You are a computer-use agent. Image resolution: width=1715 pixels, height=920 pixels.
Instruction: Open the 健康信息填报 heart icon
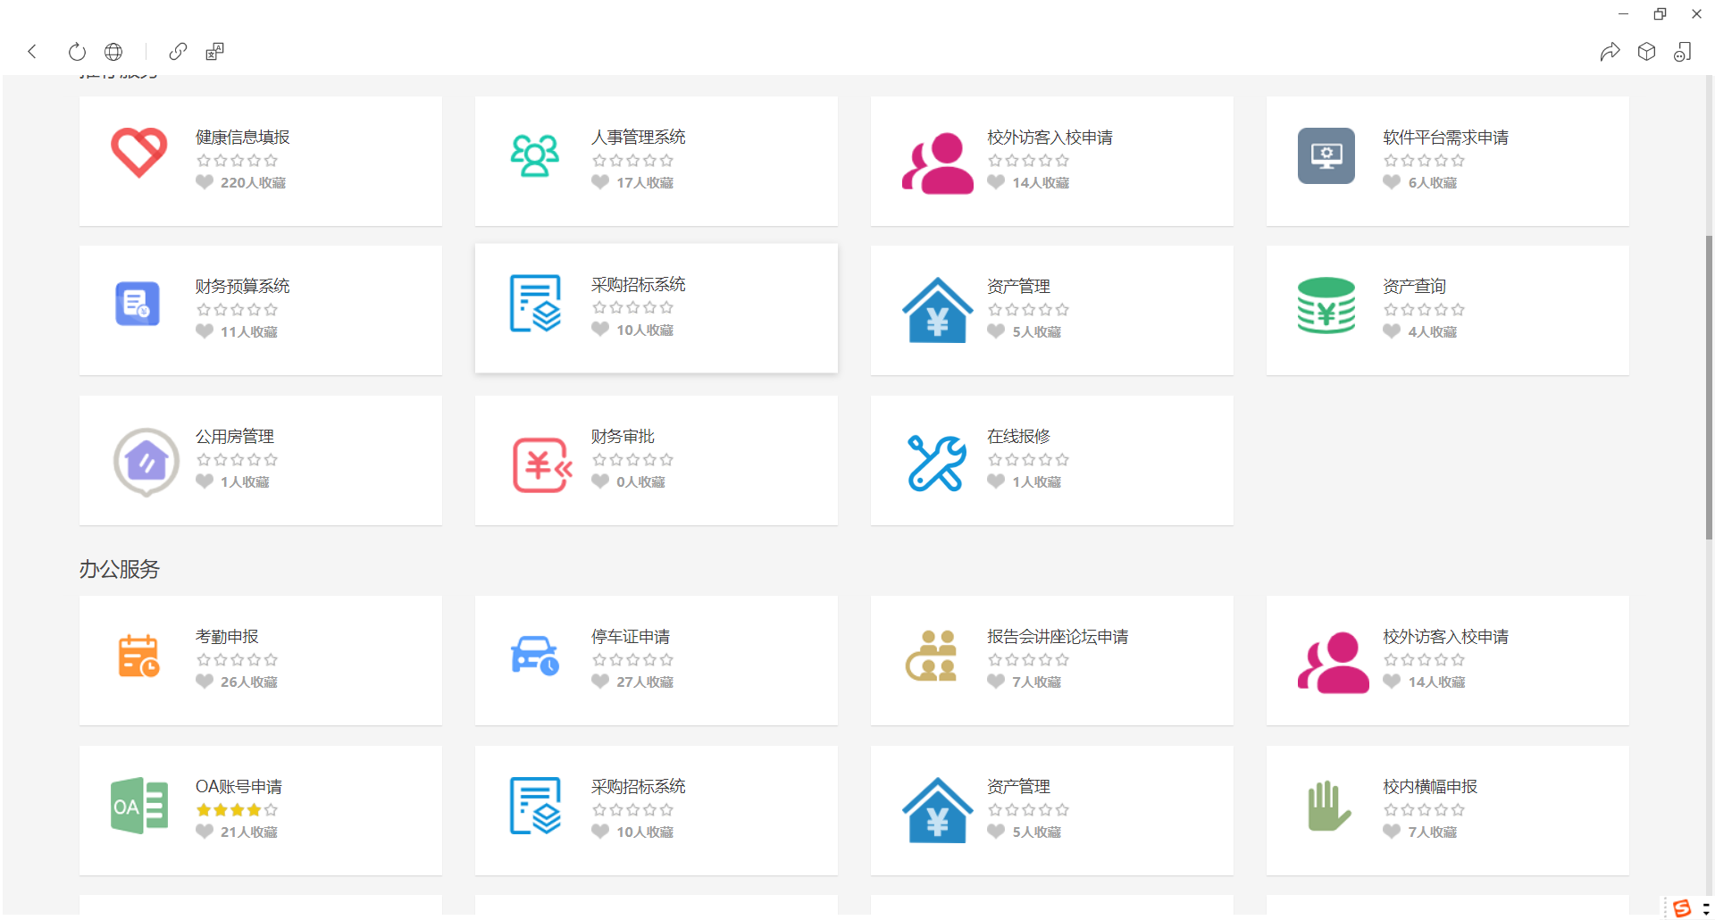click(x=138, y=153)
